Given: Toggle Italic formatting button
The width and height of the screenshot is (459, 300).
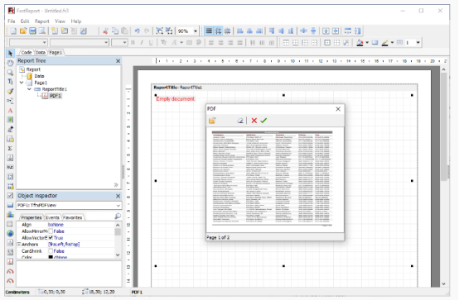Looking at the screenshot, I should [142, 43].
